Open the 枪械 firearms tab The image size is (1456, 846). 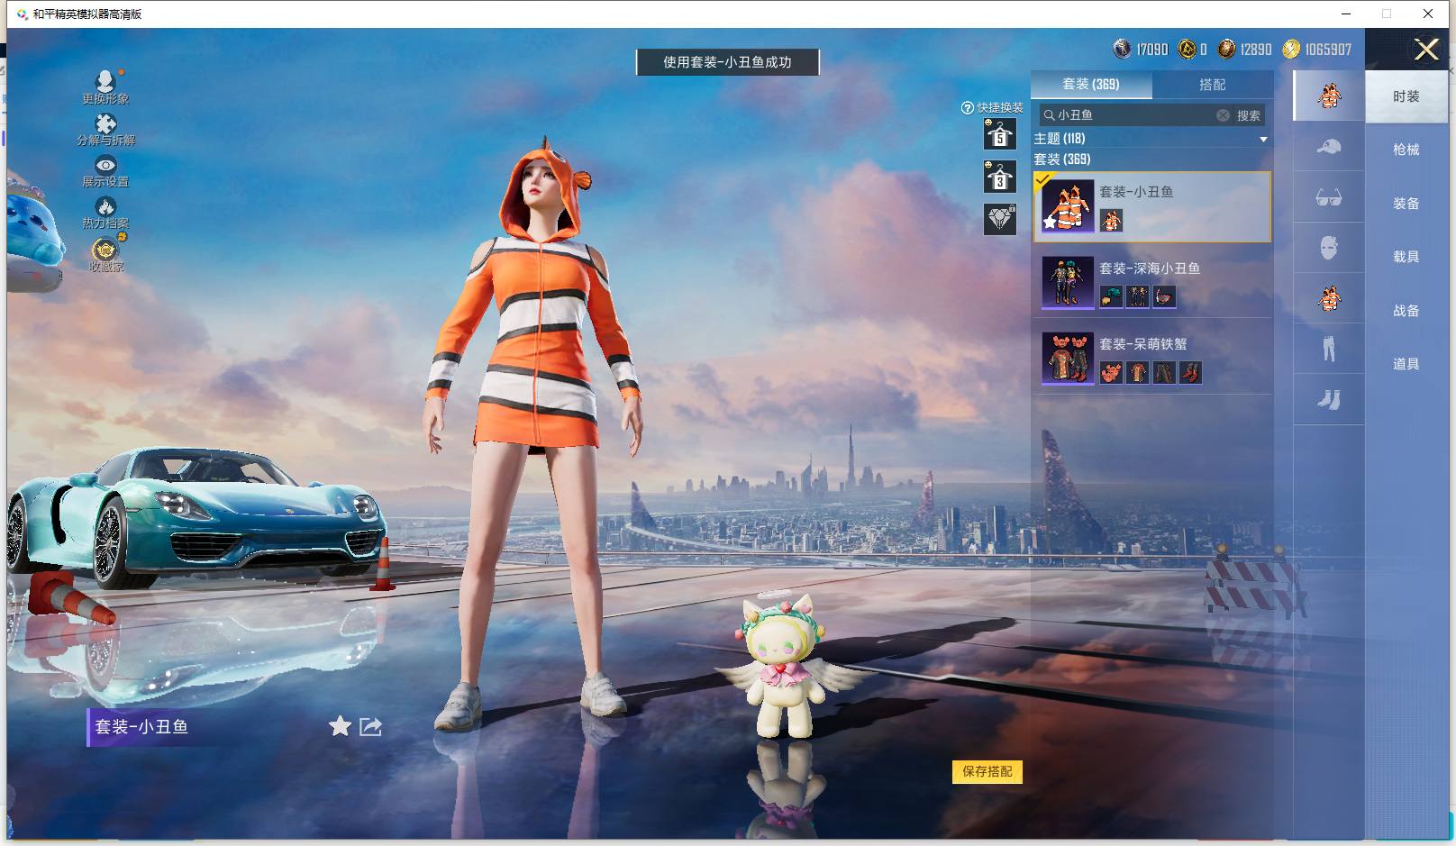[1406, 150]
